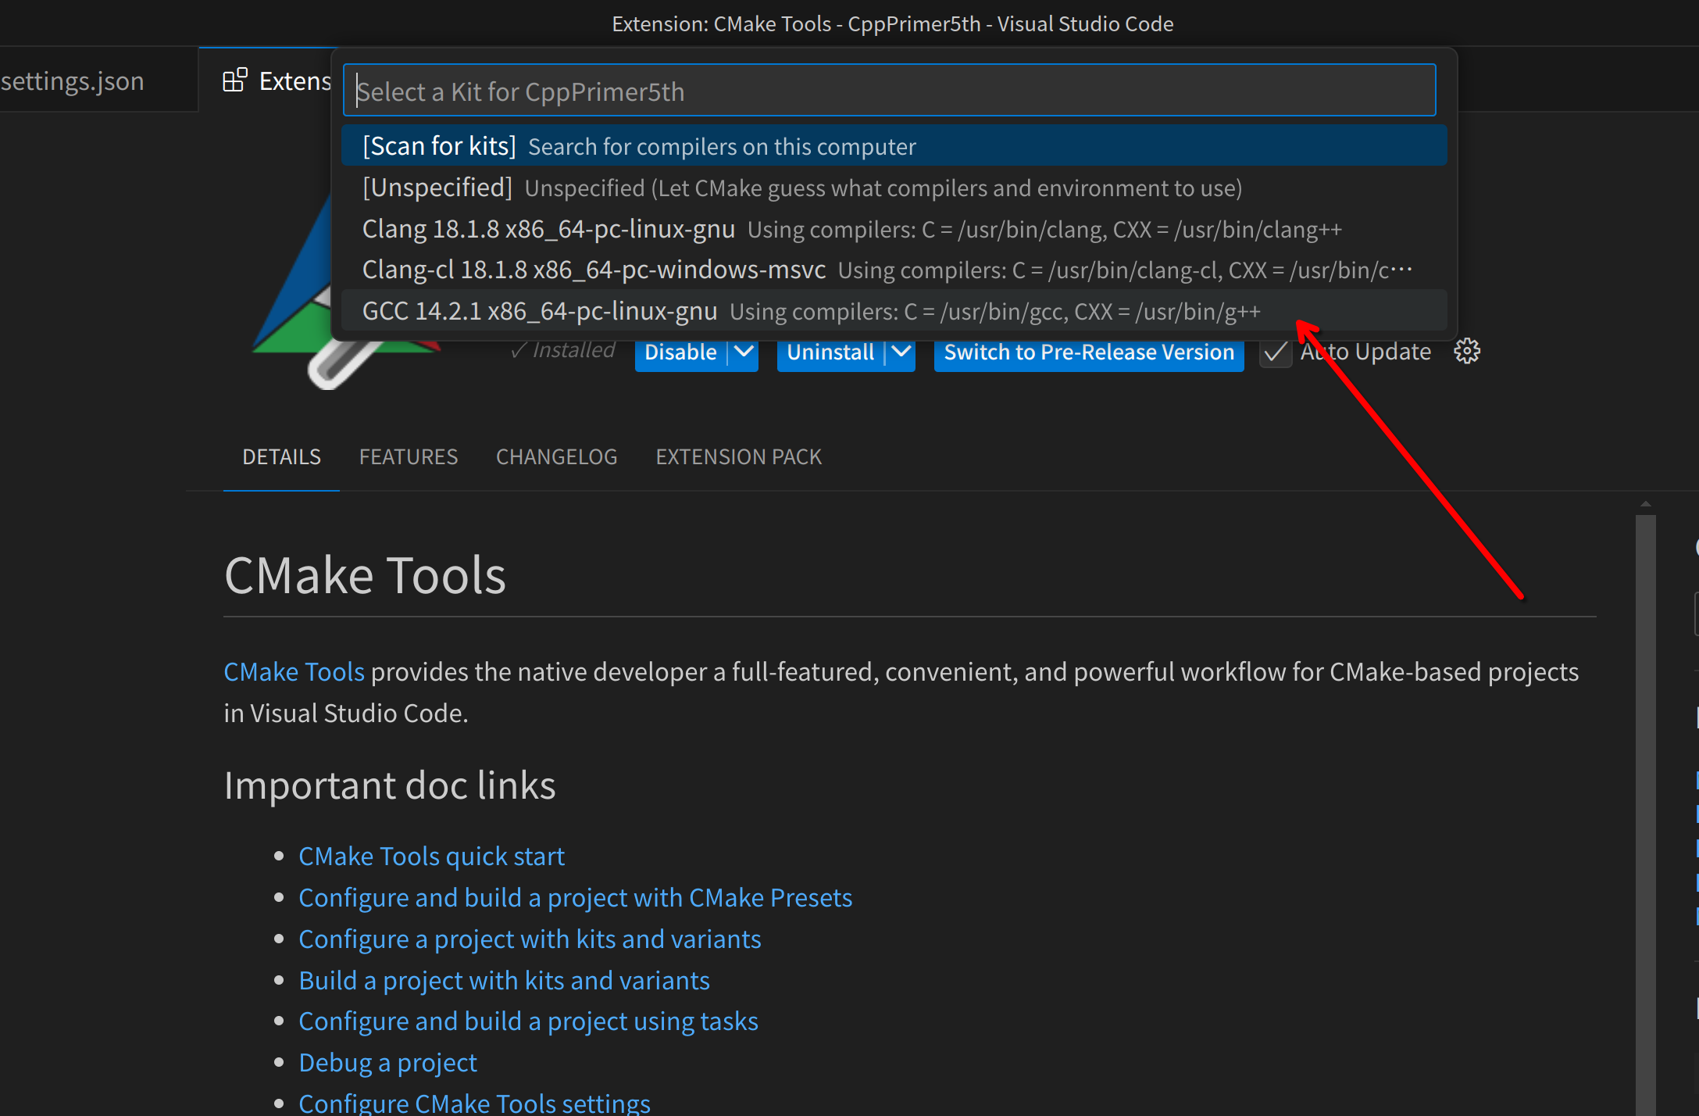Click the scrollbar up arrow

pyautogui.click(x=1645, y=504)
